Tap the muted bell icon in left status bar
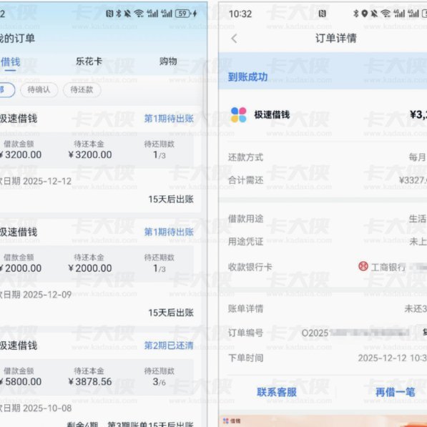This screenshot has height=427, width=427. pyautogui.click(x=127, y=14)
